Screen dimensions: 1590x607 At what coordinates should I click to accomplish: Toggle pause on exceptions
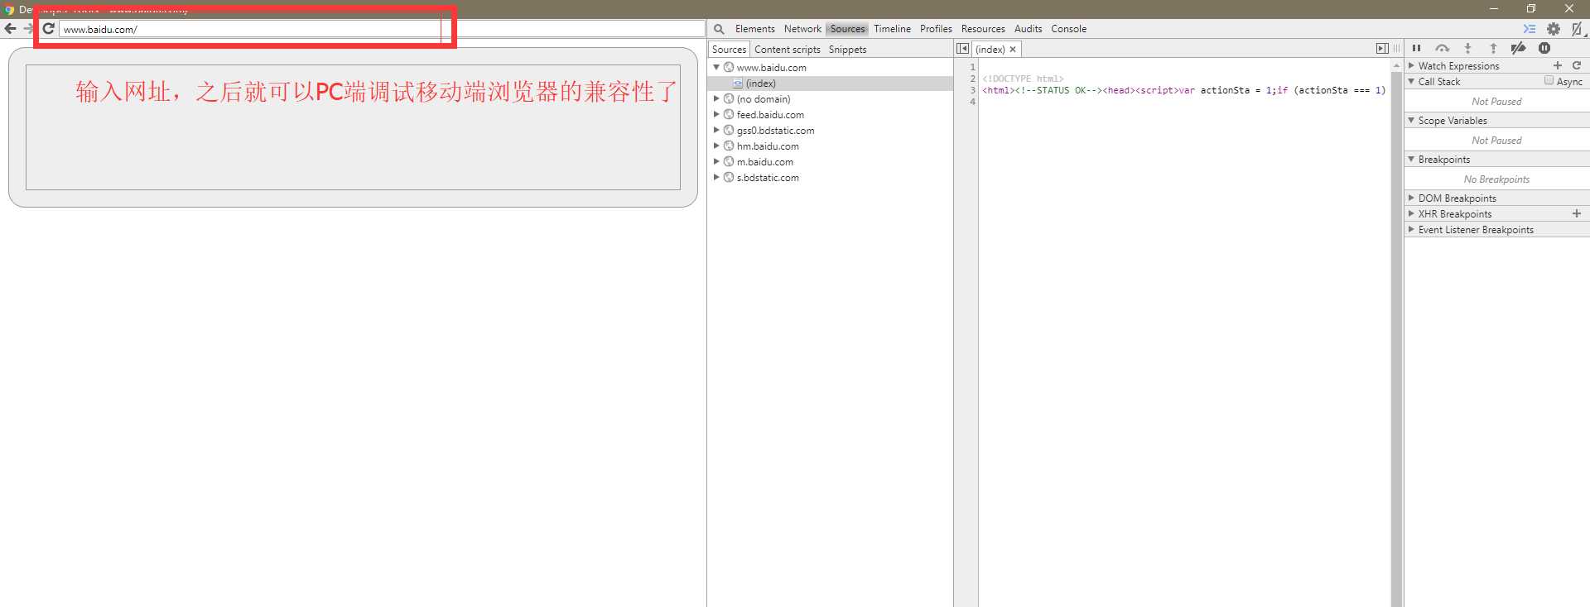point(1544,48)
